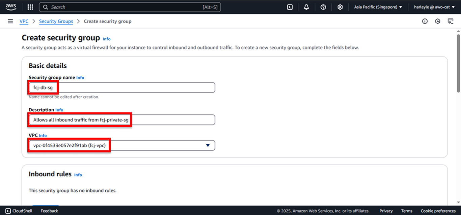The width and height of the screenshot is (461, 215).
Task: Open the services grid menu icon
Action: pyautogui.click(x=30, y=7)
